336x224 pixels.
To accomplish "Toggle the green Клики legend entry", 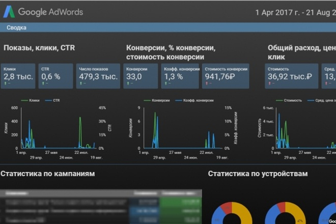I will pos(30,100).
